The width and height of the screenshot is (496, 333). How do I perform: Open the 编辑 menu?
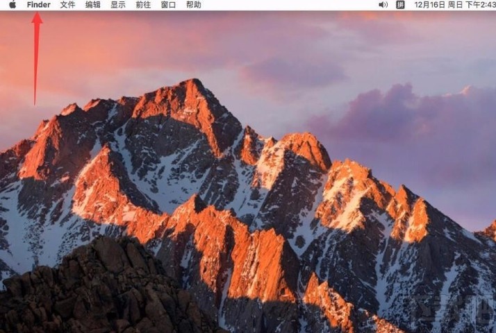92,5
